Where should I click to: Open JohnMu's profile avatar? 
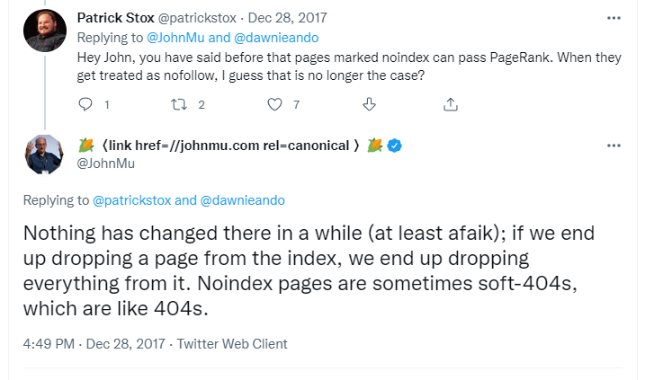click(44, 154)
